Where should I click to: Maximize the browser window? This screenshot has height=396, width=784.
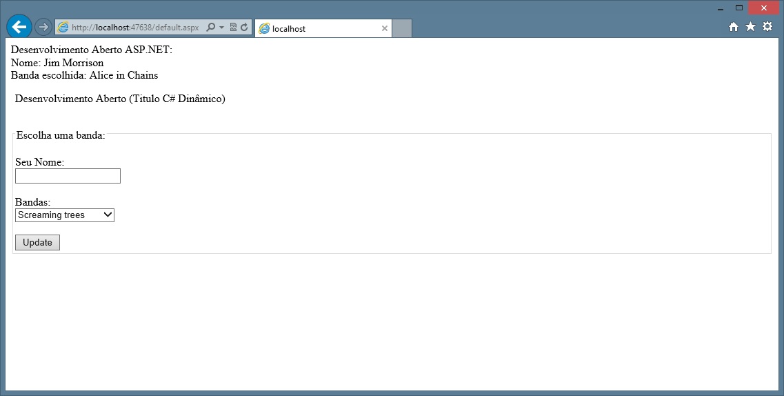point(739,8)
